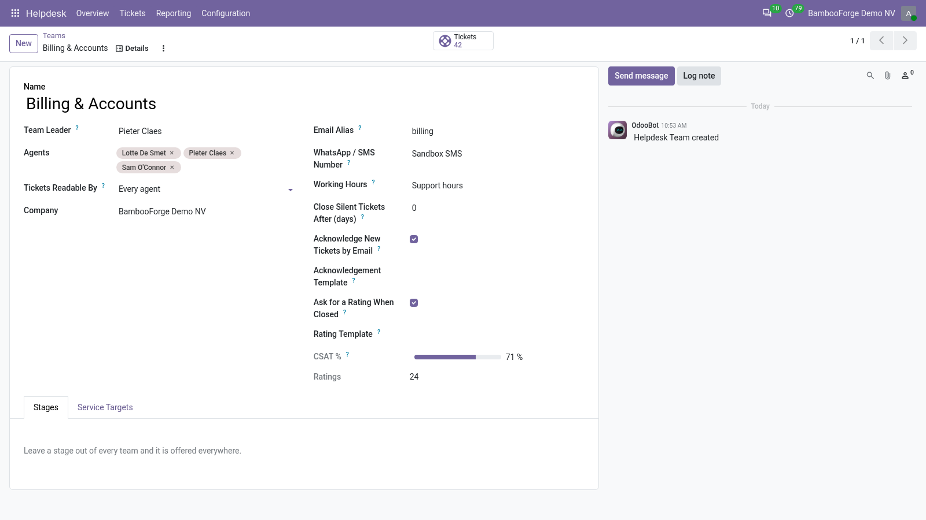The height and width of the screenshot is (520, 926).
Task: Remove Sam O'Connor agent tag
Action: pos(172,168)
